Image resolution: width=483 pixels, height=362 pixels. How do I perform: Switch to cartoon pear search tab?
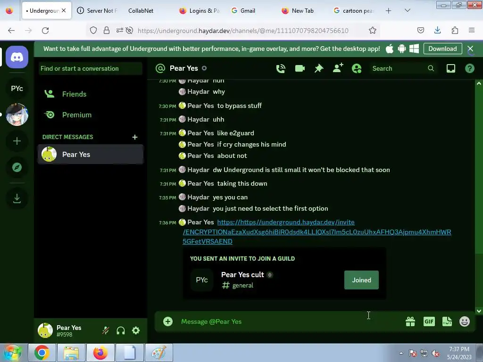click(354, 11)
